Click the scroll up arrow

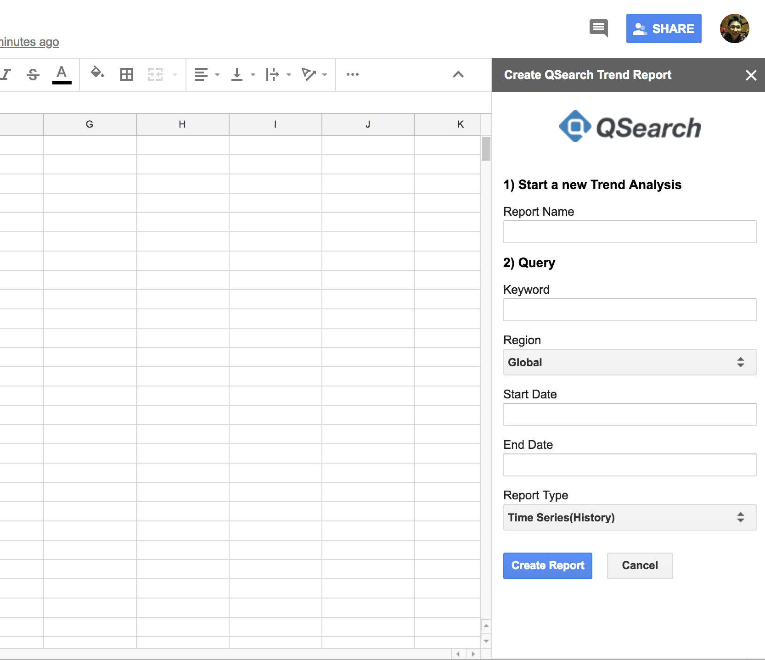coord(486,626)
